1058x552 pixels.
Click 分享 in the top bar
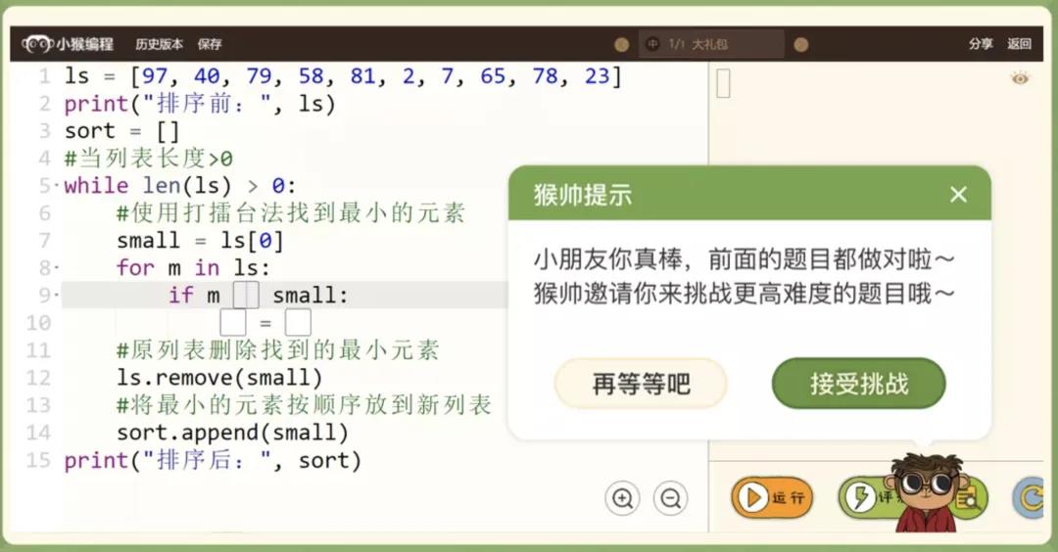click(x=981, y=44)
